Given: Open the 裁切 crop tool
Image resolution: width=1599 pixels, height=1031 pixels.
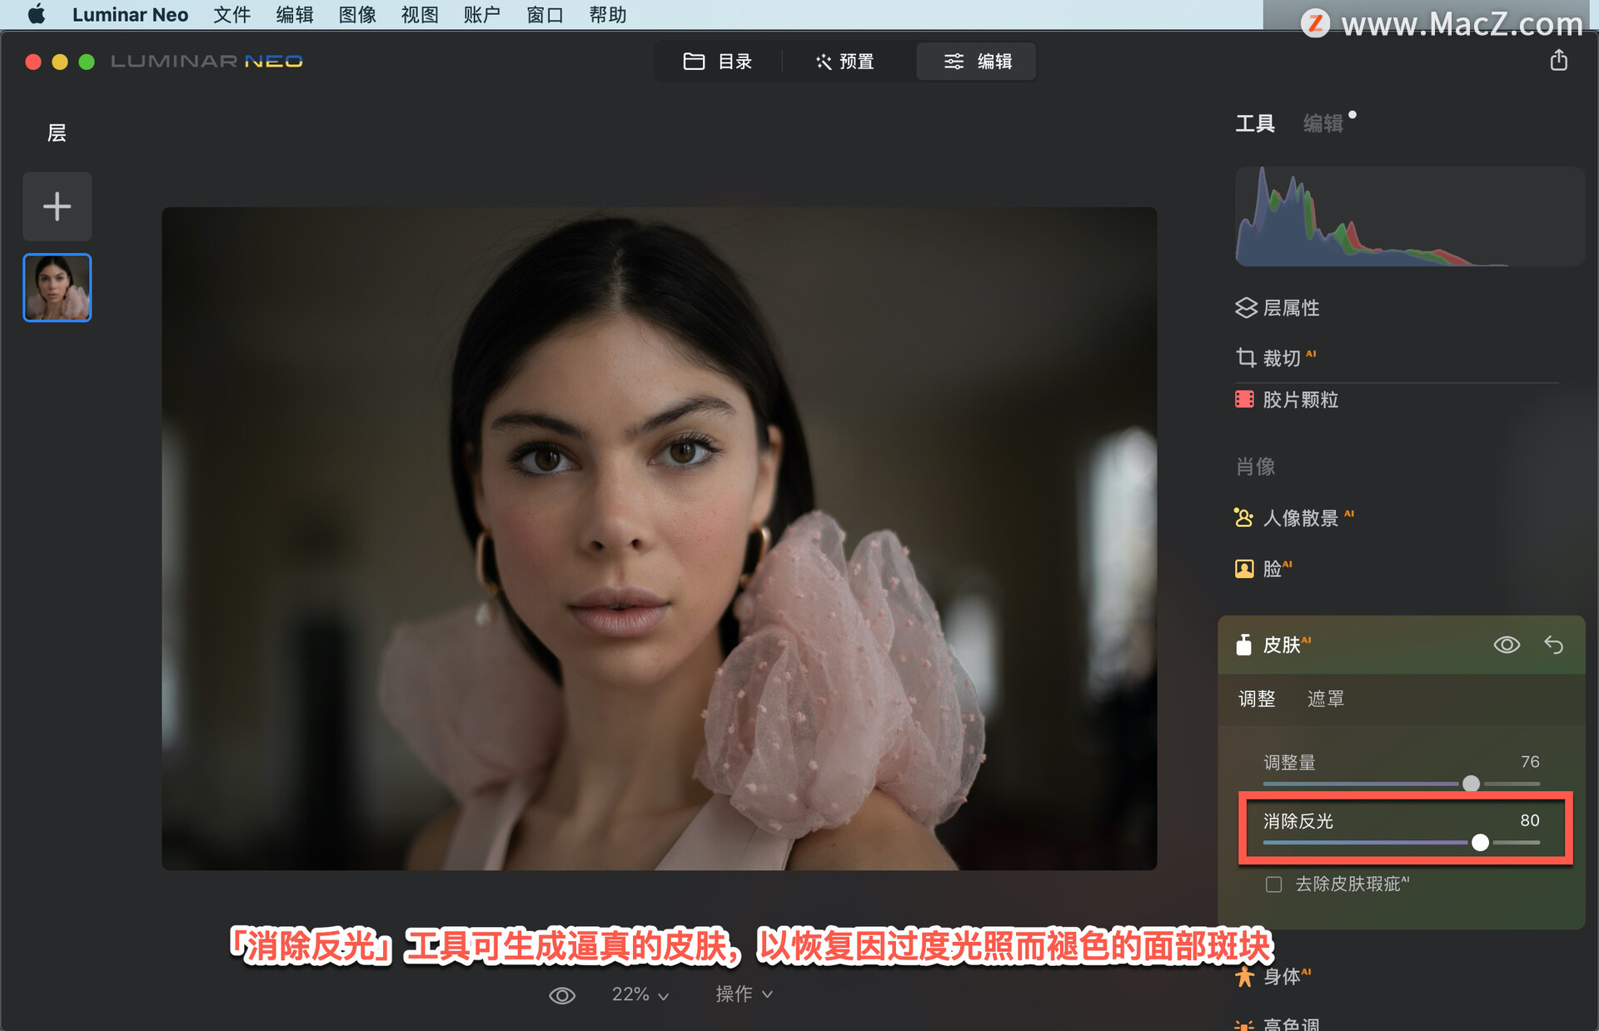Looking at the screenshot, I should tap(1282, 358).
